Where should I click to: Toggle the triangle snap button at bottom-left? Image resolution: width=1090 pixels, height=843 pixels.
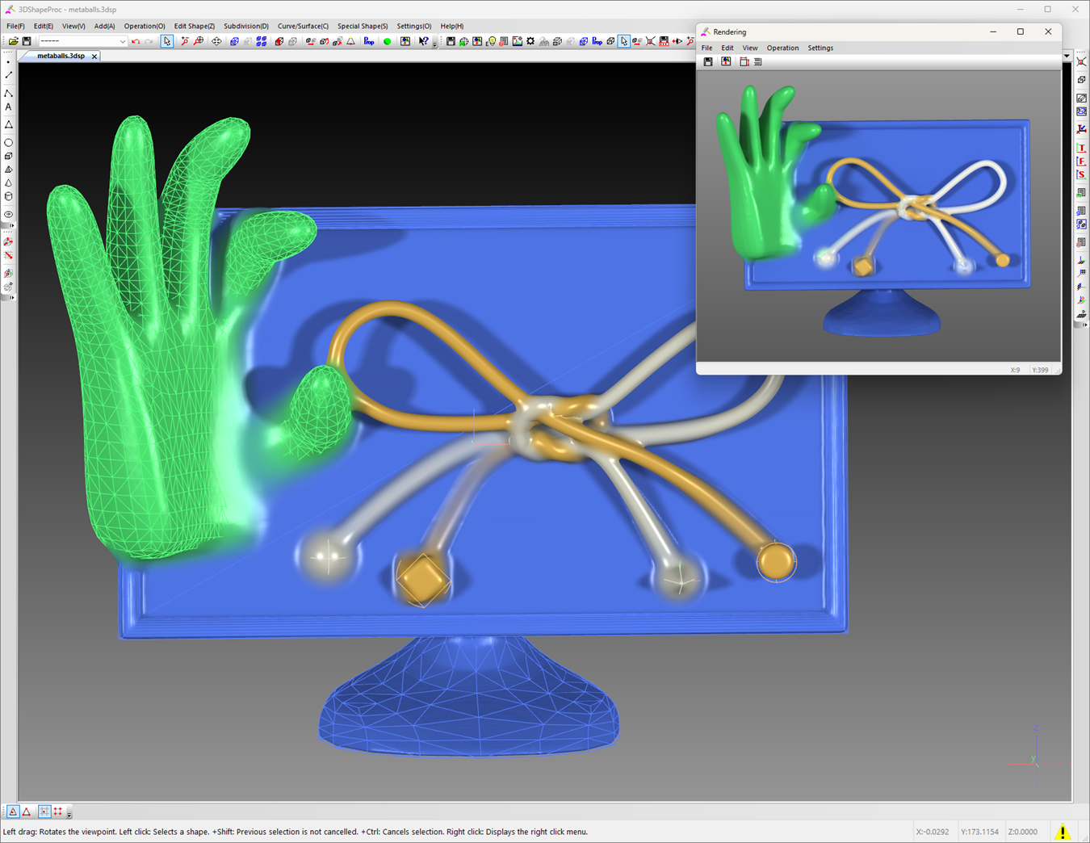pyautogui.click(x=13, y=812)
